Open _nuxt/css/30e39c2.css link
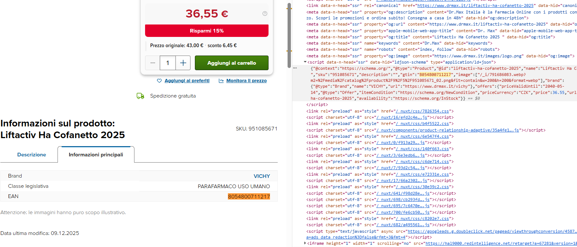The image size is (577, 247). tap(422, 187)
